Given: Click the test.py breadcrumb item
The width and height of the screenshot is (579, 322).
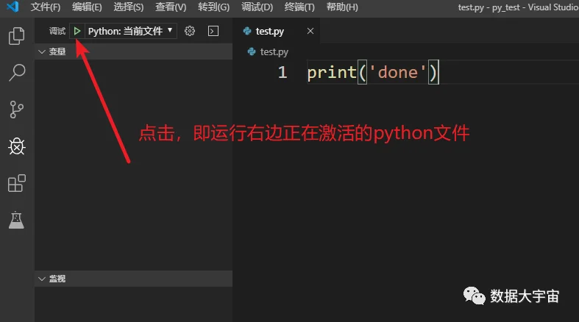Looking at the screenshot, I should [x=268, y=52].
